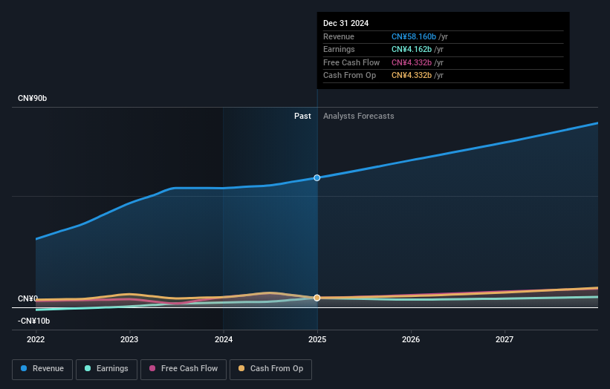Click the Dec 31 2024 tooltip date

pyautogui.click(x=345, y=23)
